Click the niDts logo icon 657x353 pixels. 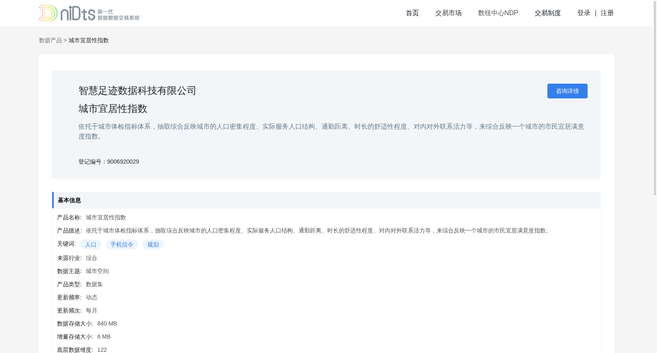click(x=89, y=13)
